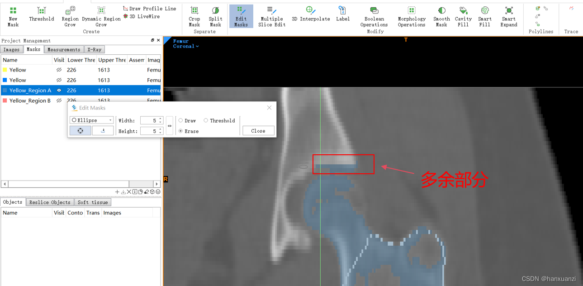Calculate 3D part cube icon

[152, 192]
